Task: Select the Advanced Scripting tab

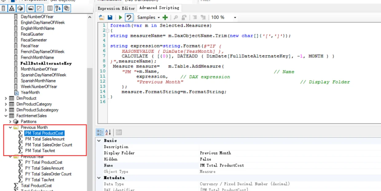Action: (x=159, y=8)
